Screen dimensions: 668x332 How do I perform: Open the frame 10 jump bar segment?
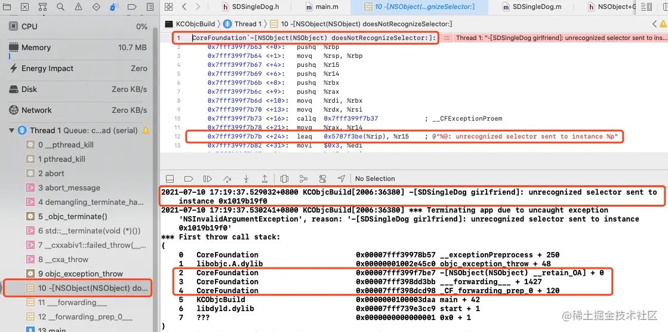click(x=361, y=24)
